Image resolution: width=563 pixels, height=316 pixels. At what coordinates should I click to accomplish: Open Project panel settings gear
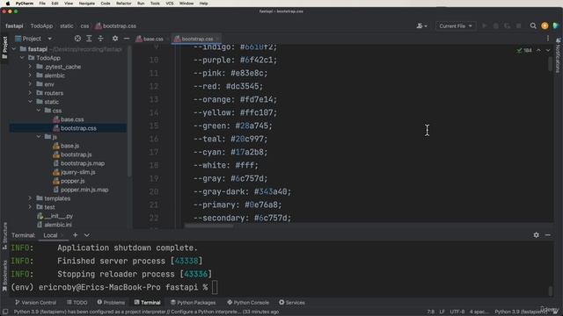click(115, 39)
